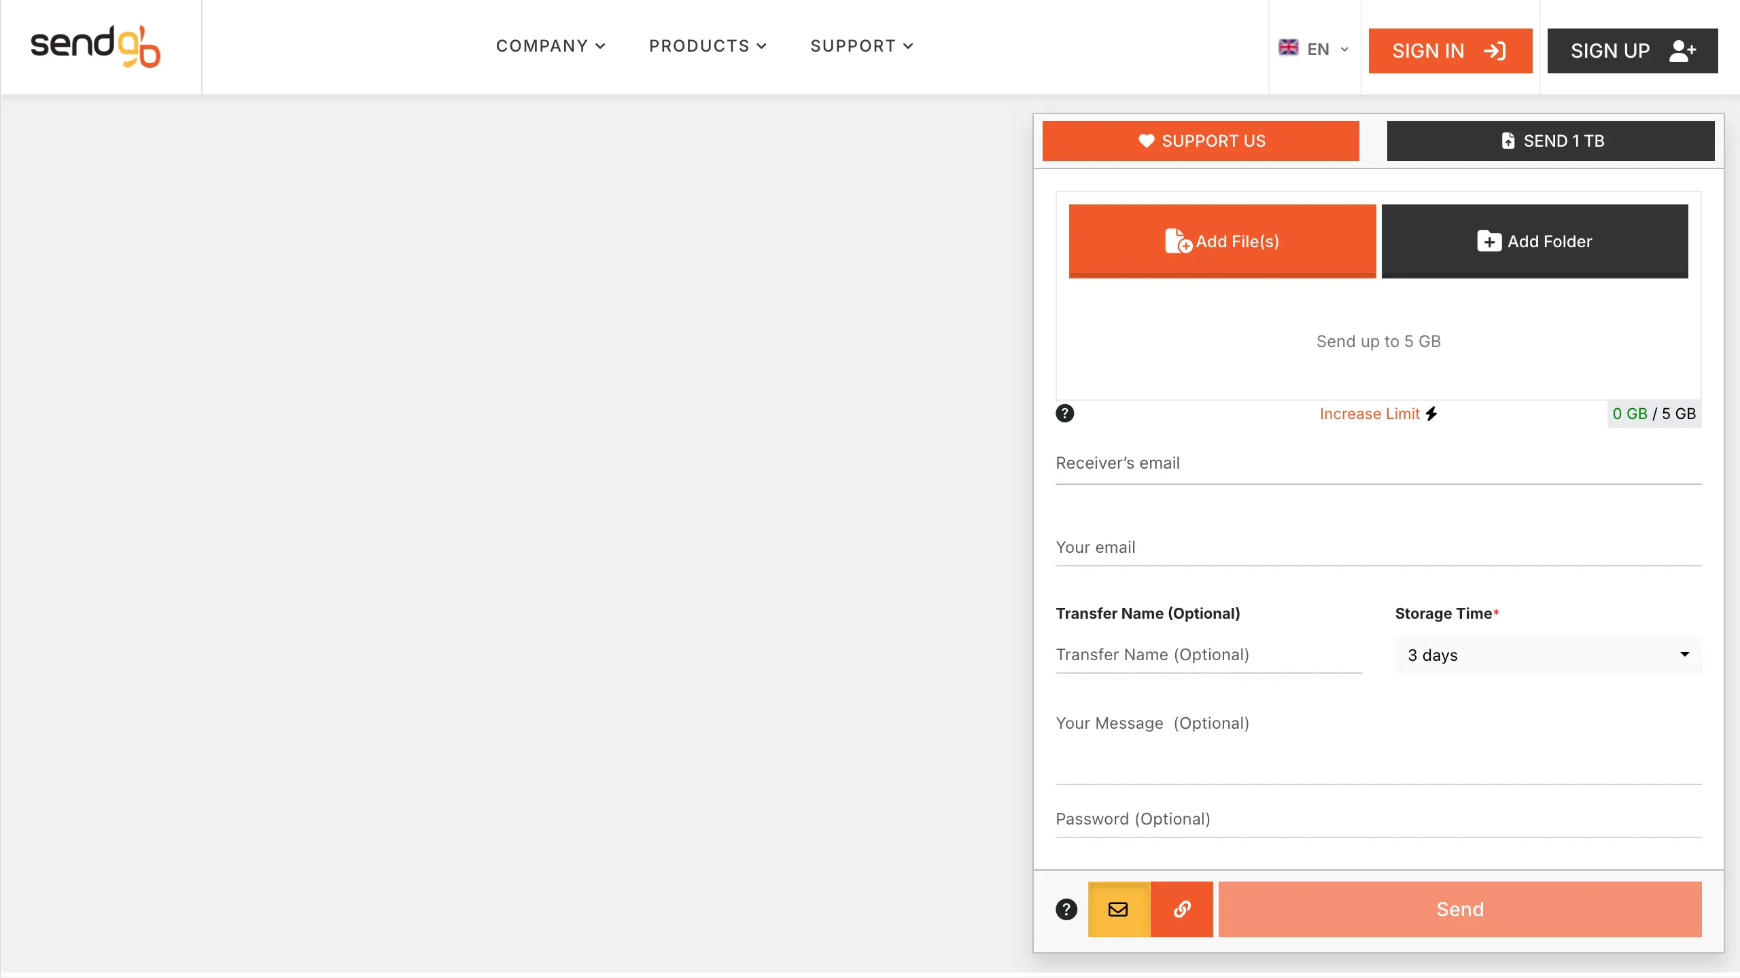Click the SendGB logo
1740x978 pixels.
tap(94, 46)
